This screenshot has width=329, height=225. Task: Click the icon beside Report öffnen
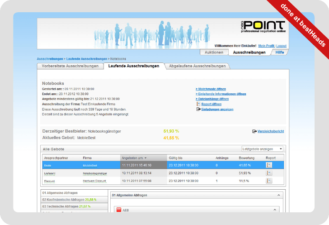click(x=198, y=104)
